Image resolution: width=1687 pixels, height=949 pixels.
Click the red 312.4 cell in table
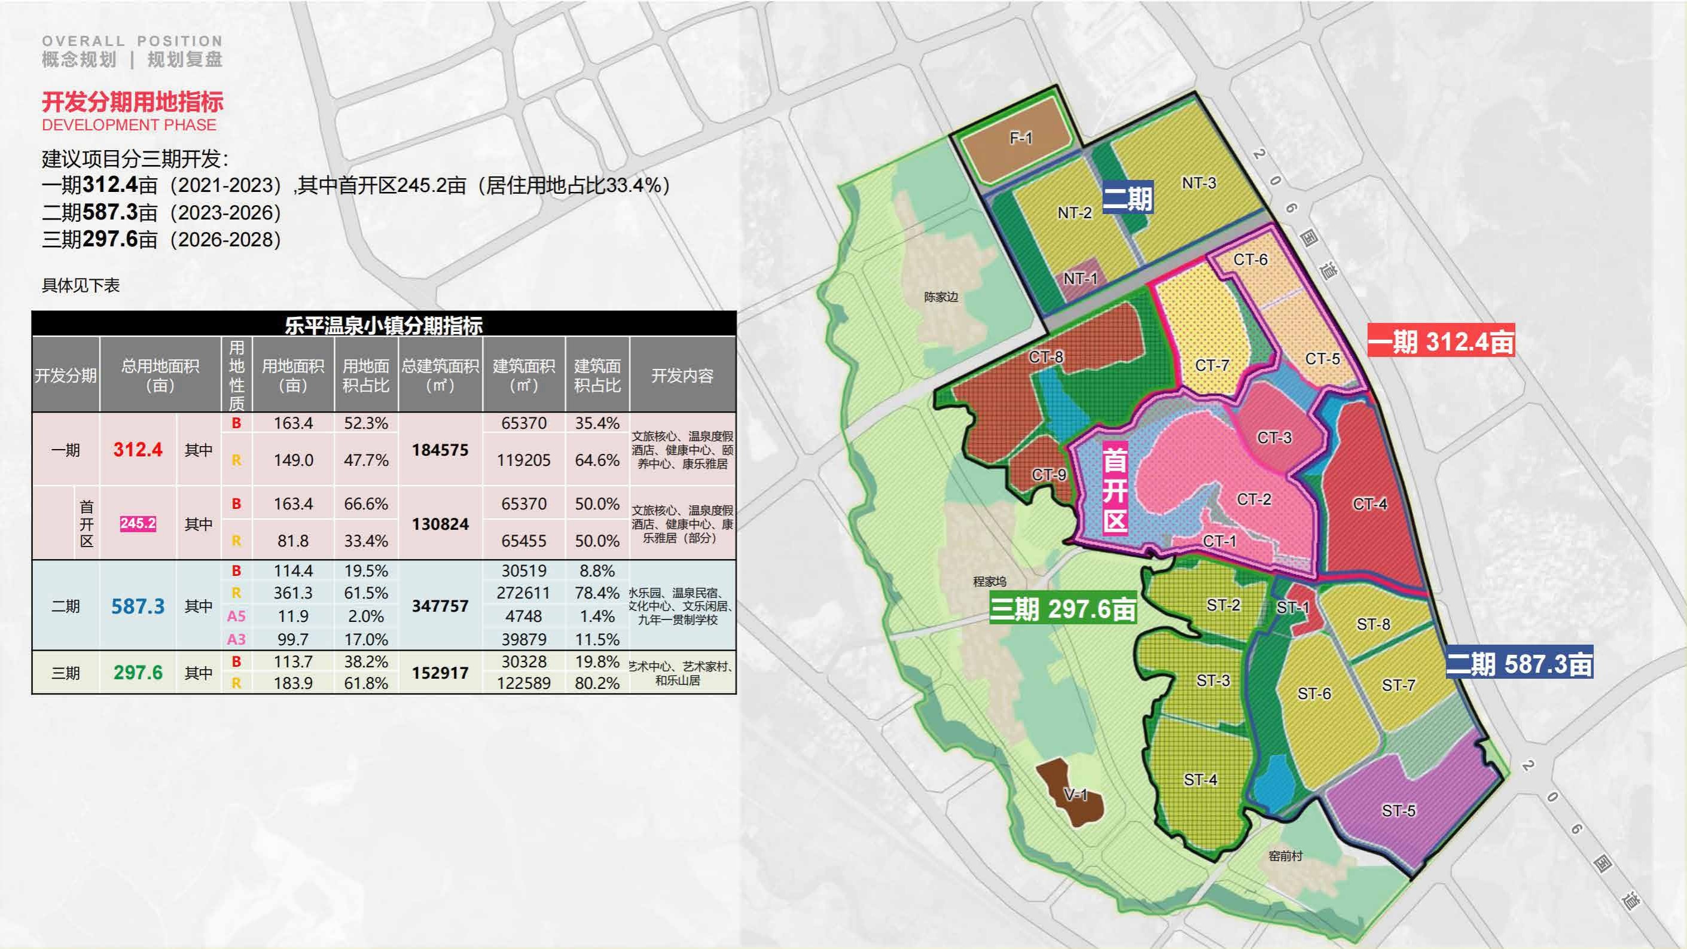click(138, 449)
